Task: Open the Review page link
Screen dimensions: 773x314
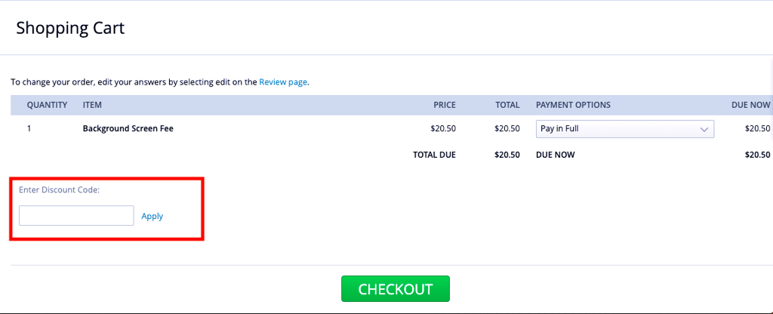Action: 283,82
